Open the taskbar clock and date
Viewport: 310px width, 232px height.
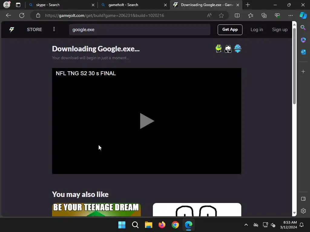pyautogui.click(x=289, y=225)
